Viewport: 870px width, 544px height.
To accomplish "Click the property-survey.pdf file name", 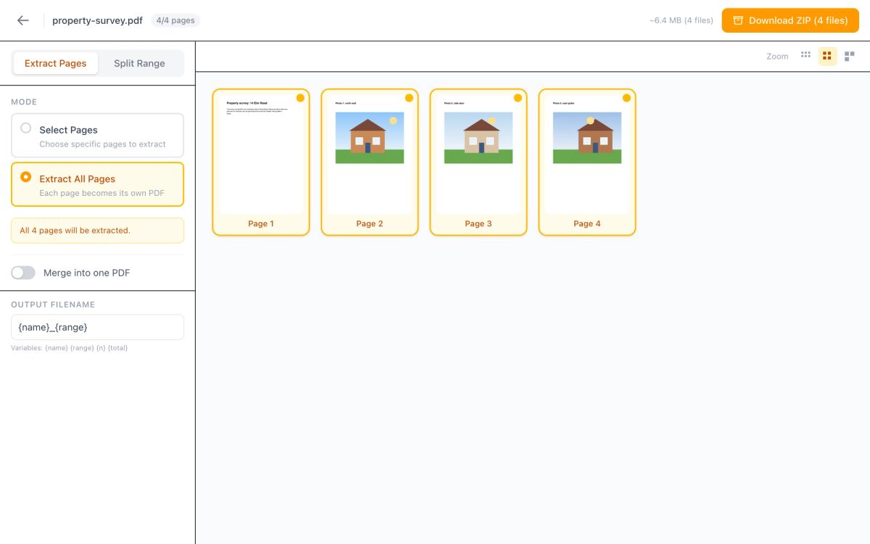I will point(97,20).
